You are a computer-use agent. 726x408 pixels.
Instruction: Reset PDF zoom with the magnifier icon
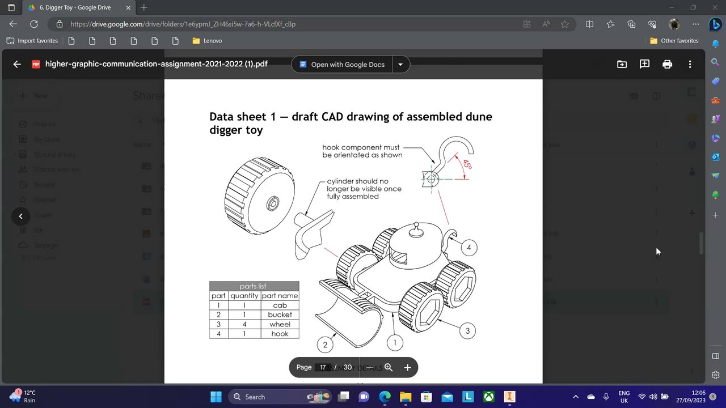(389, 367)
